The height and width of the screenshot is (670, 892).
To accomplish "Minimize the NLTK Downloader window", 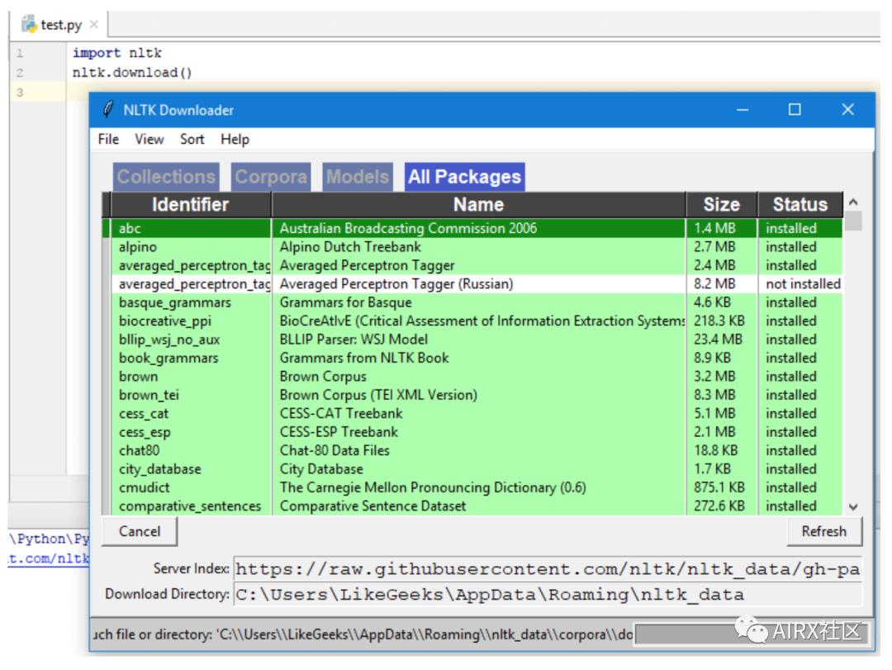I will [742, 110].
